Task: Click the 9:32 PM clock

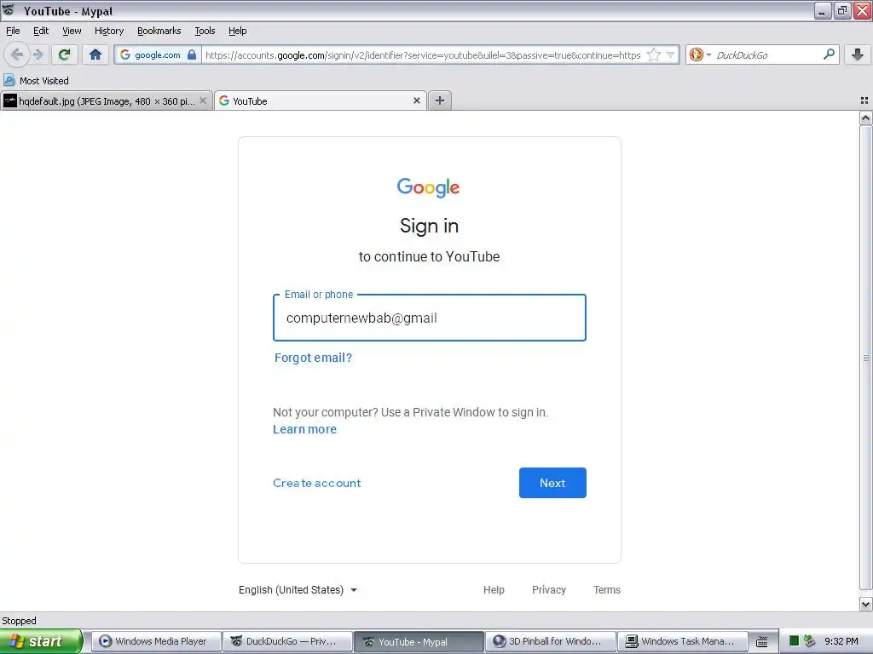Action: click(x=841, y=641)
